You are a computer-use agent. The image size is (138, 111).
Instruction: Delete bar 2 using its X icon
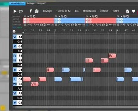pyautogui.click(x=56, y=16)
